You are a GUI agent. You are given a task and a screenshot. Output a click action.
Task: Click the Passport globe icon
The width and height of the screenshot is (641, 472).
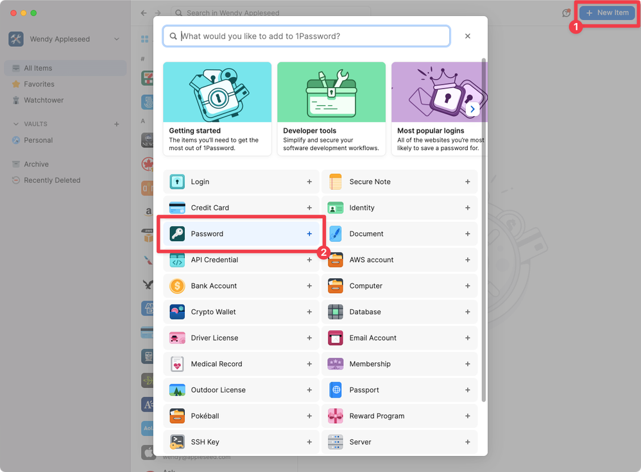point(336,390)
